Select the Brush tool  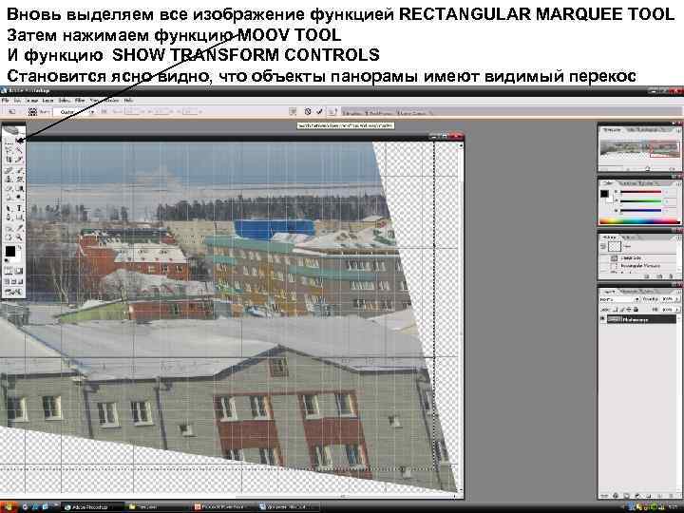tap(19, 170)
